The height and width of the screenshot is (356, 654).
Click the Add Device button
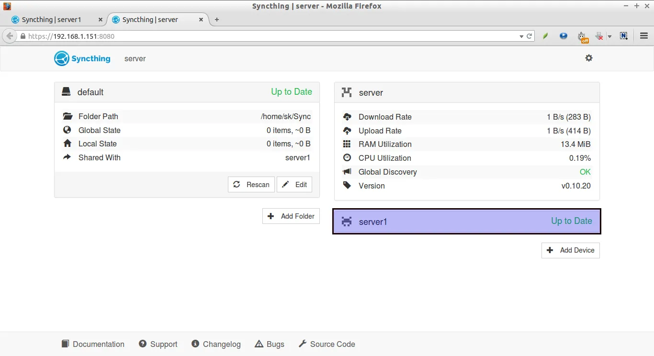[570, 250]
